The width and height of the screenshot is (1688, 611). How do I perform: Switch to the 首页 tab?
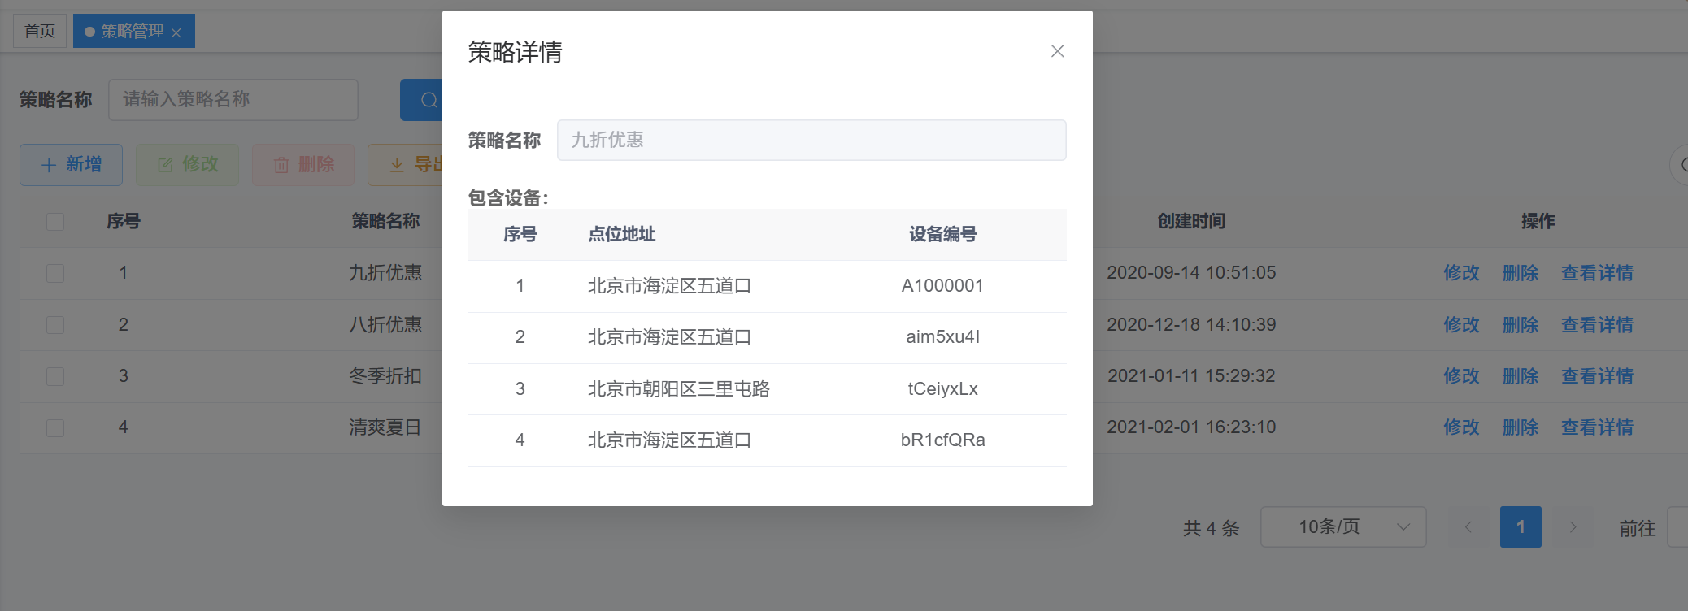(40, 31)
